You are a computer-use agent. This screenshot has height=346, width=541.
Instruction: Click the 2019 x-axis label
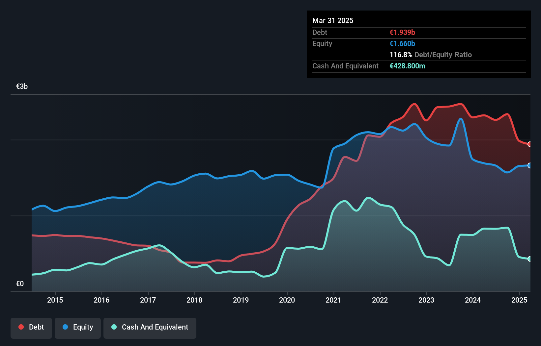click(x=241, y=300)
